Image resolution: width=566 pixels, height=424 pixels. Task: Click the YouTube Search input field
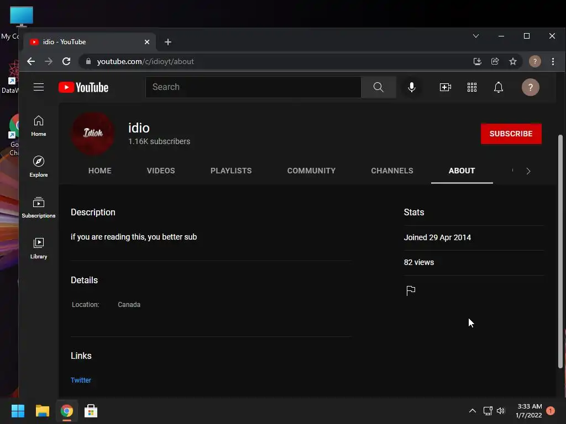[x=253, y=87]
